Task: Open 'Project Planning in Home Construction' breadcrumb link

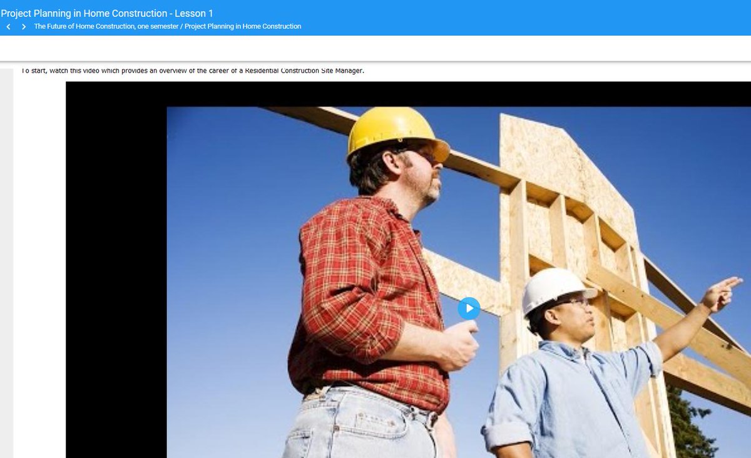Action: (x=243, y=26)
